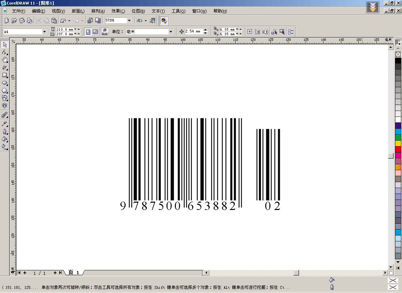Select the Basic Shapes tool
The width and height of the screenshot is (402, 293).
5,98
